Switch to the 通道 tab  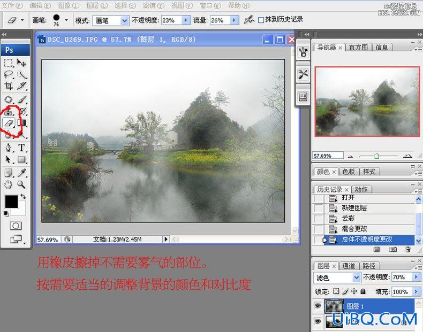pyautogui.click(x=349, y=266)
